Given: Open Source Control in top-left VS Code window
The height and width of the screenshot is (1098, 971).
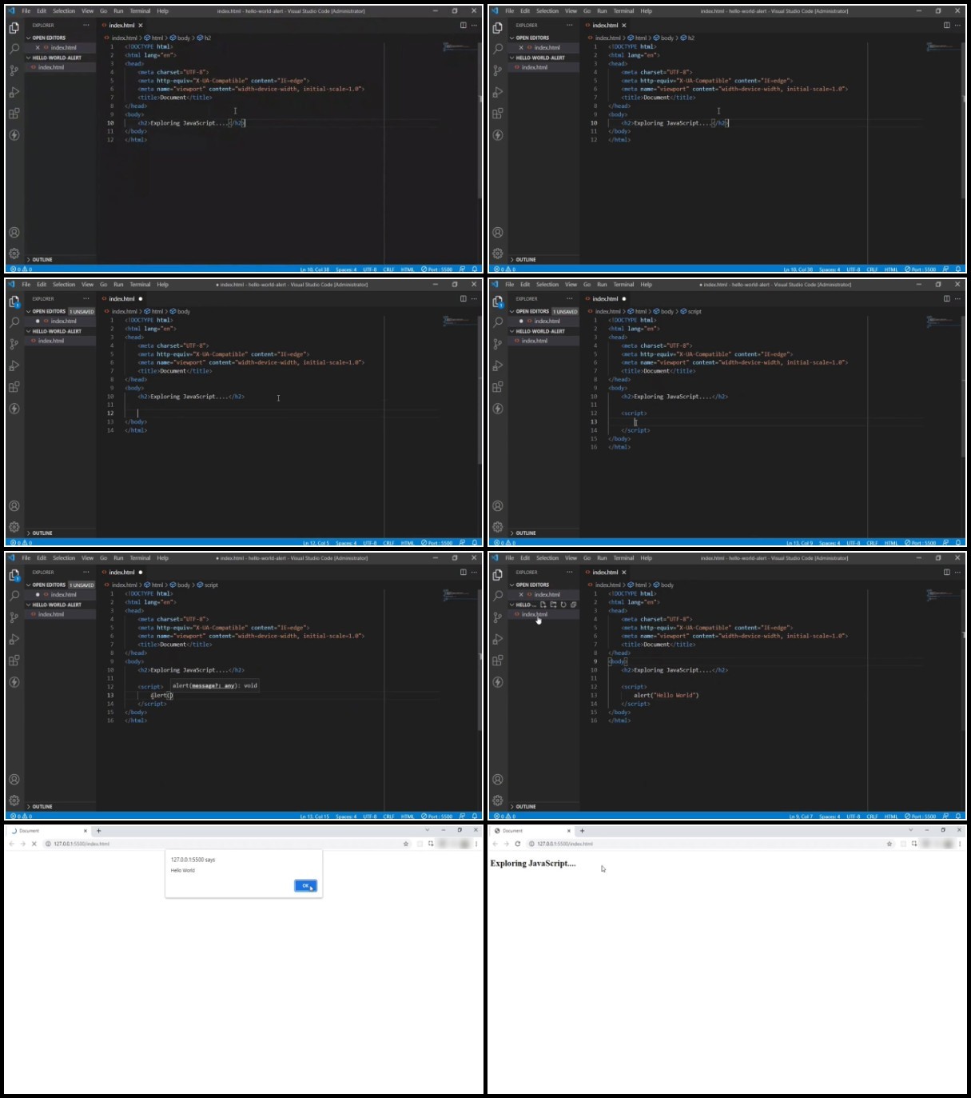Looking at the screenshot, I should click(x=14, y=70).
